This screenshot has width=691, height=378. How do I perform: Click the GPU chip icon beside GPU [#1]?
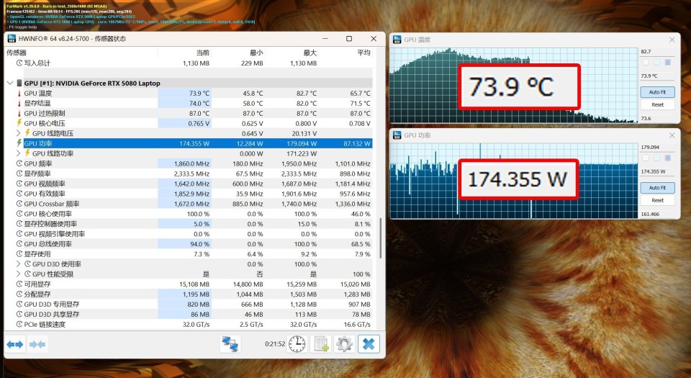(19, 84)
